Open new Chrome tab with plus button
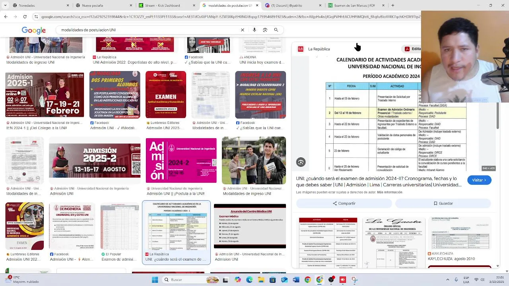The image size is (509, 286). [392, 6]
